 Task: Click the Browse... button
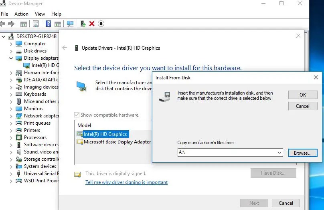pyautogui.click(x=303, y=153)
